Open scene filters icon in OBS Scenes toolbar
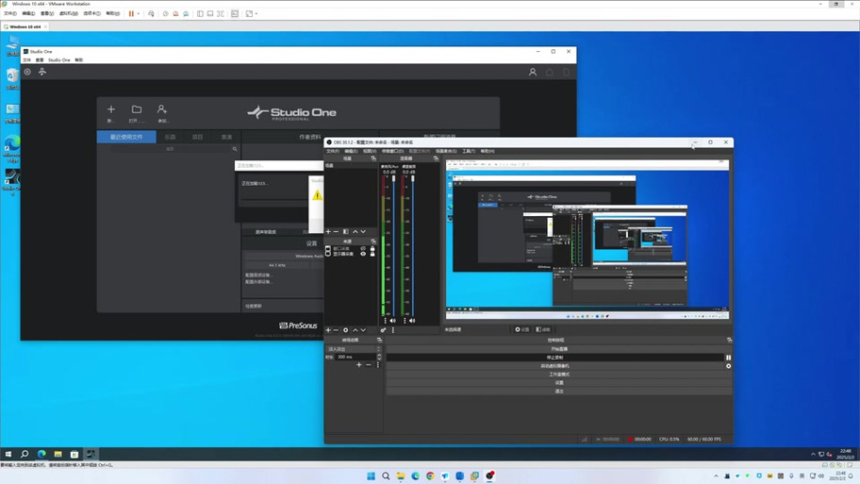The height and width of the screenshot is (484, 860). point(345,231)
